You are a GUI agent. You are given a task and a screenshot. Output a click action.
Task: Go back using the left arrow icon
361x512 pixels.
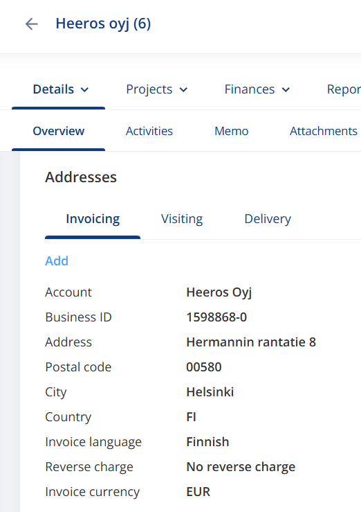coord(32,24)
